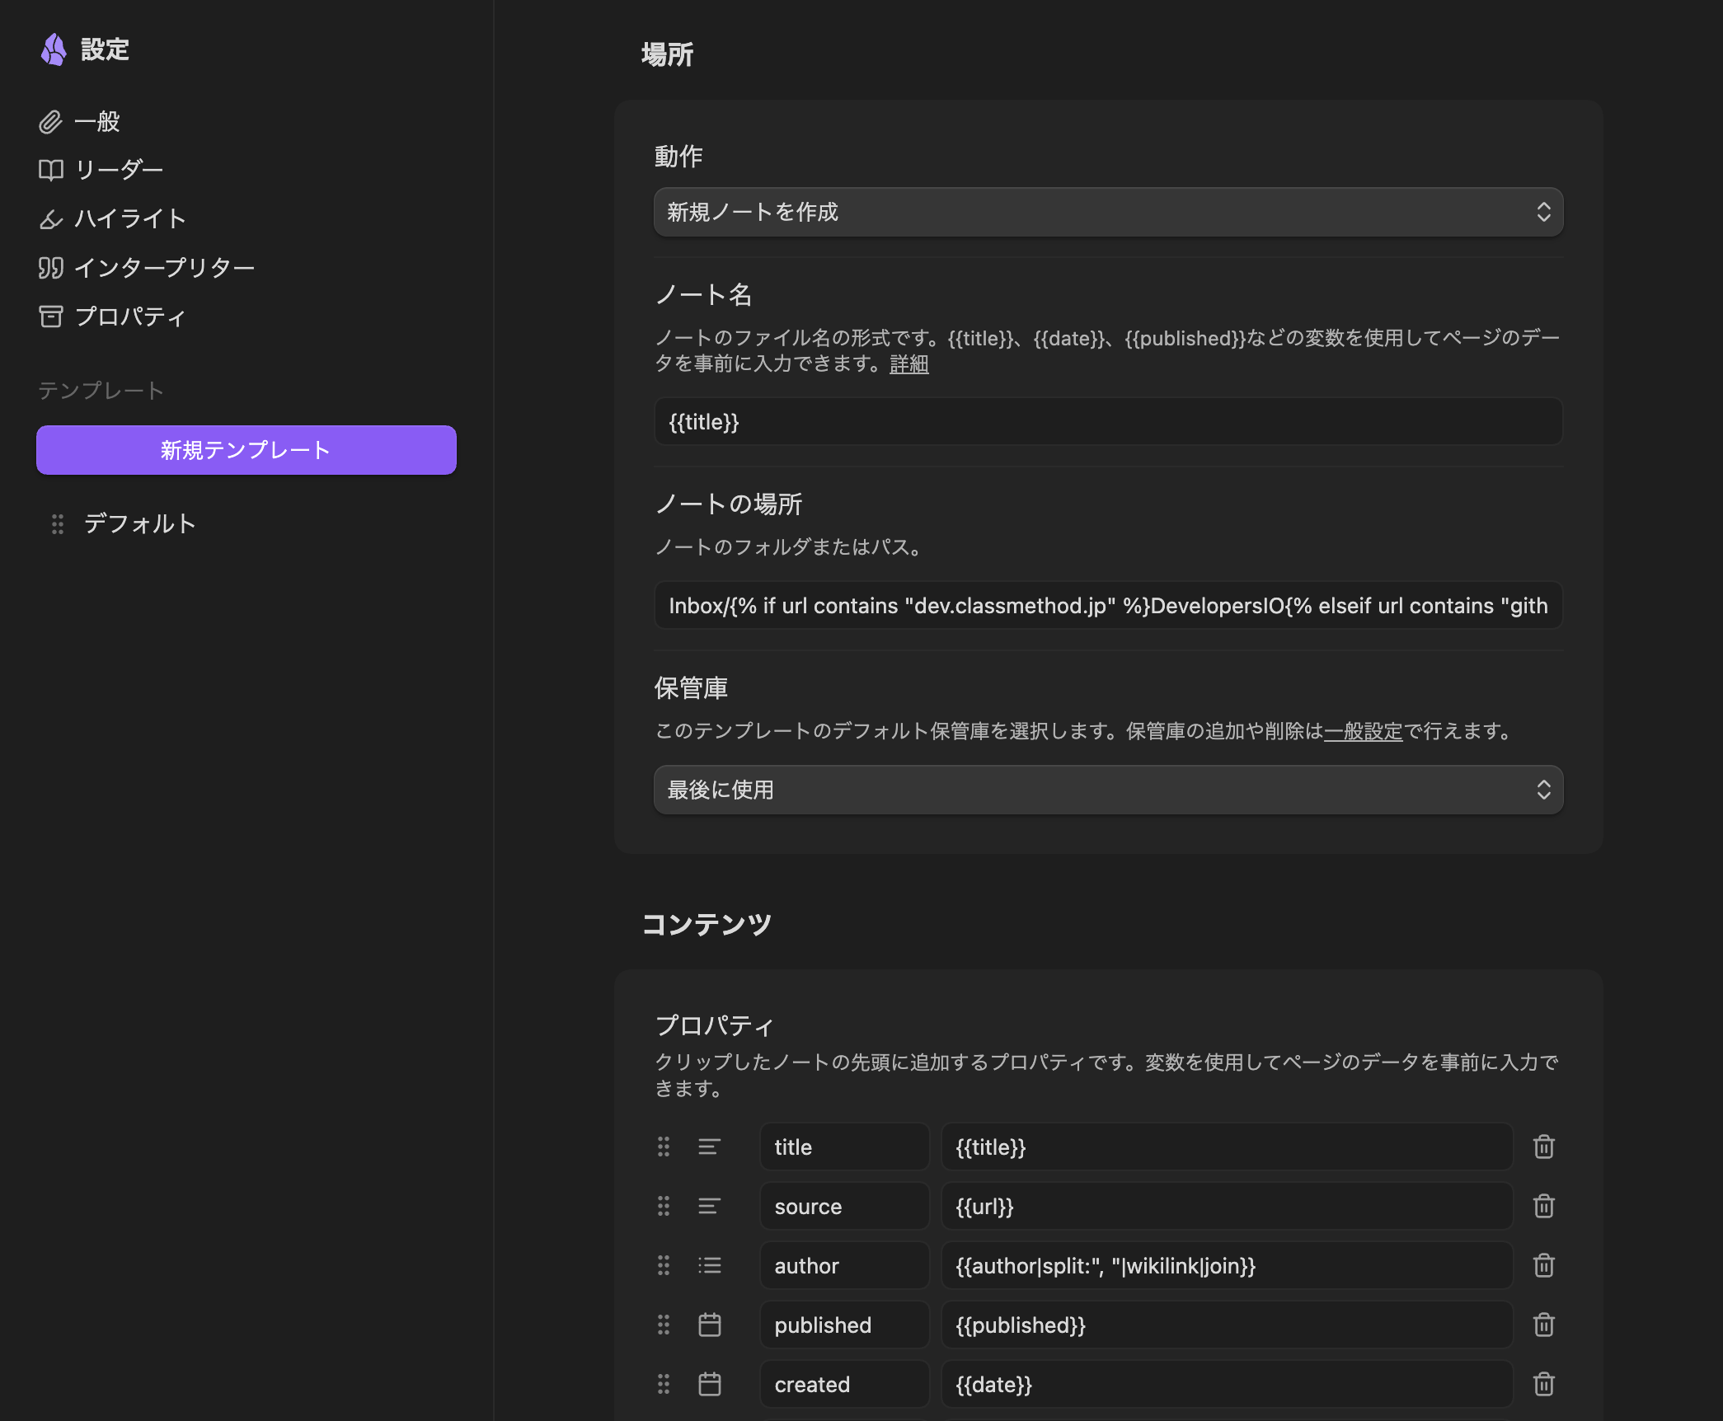Click the highlighter icon next to ハイライト
The width and height of the screenshot is (1723, 1421).
50,219
